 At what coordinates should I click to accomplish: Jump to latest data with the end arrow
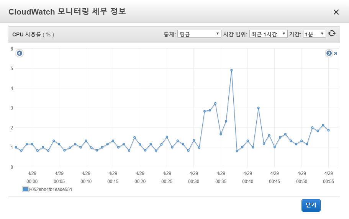[336, 53]
